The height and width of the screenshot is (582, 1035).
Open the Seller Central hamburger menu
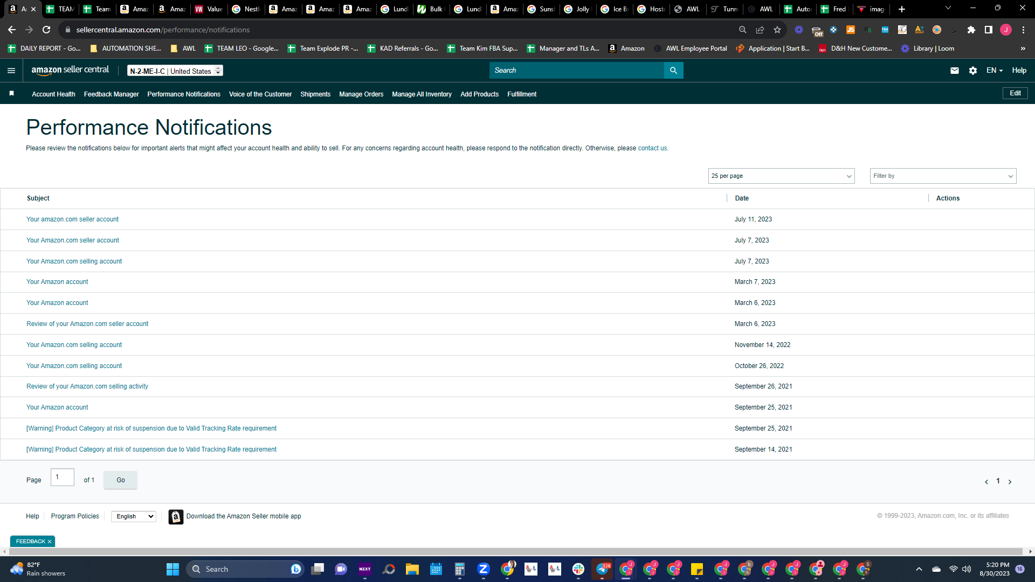point(11,71)
